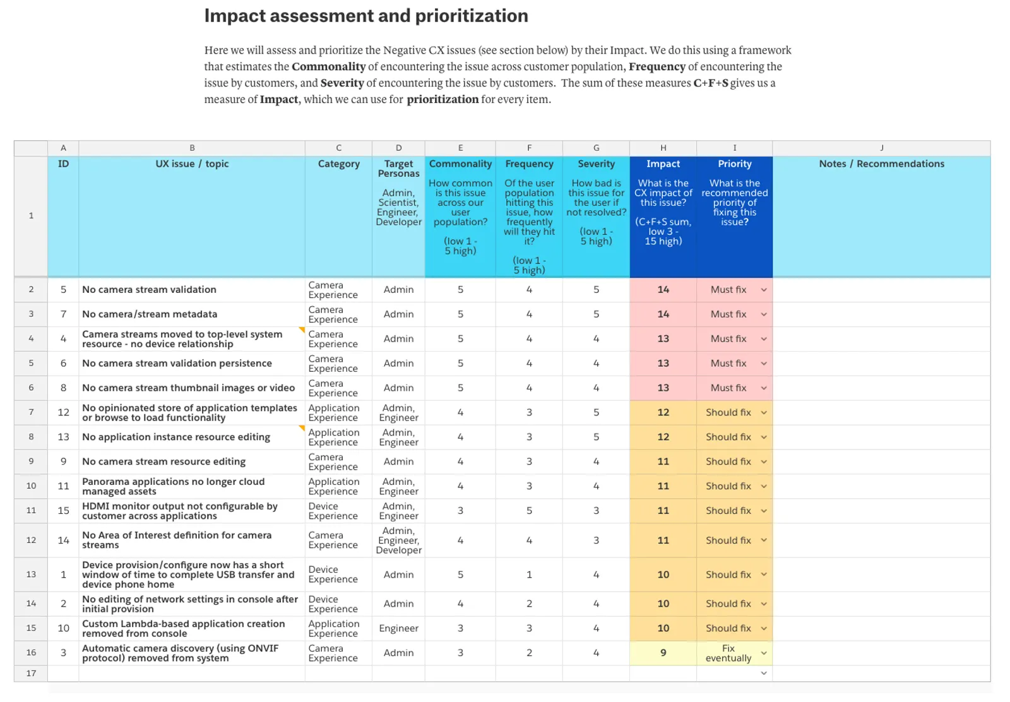This screenshot has height=702, width=1010.
Task: Click the Target Personas header cell
Action: [x=398, y=217]
